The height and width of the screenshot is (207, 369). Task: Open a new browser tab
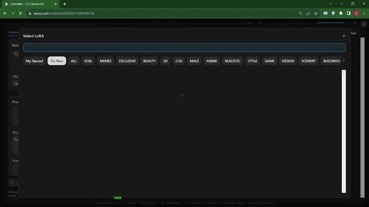coord(65,4)
